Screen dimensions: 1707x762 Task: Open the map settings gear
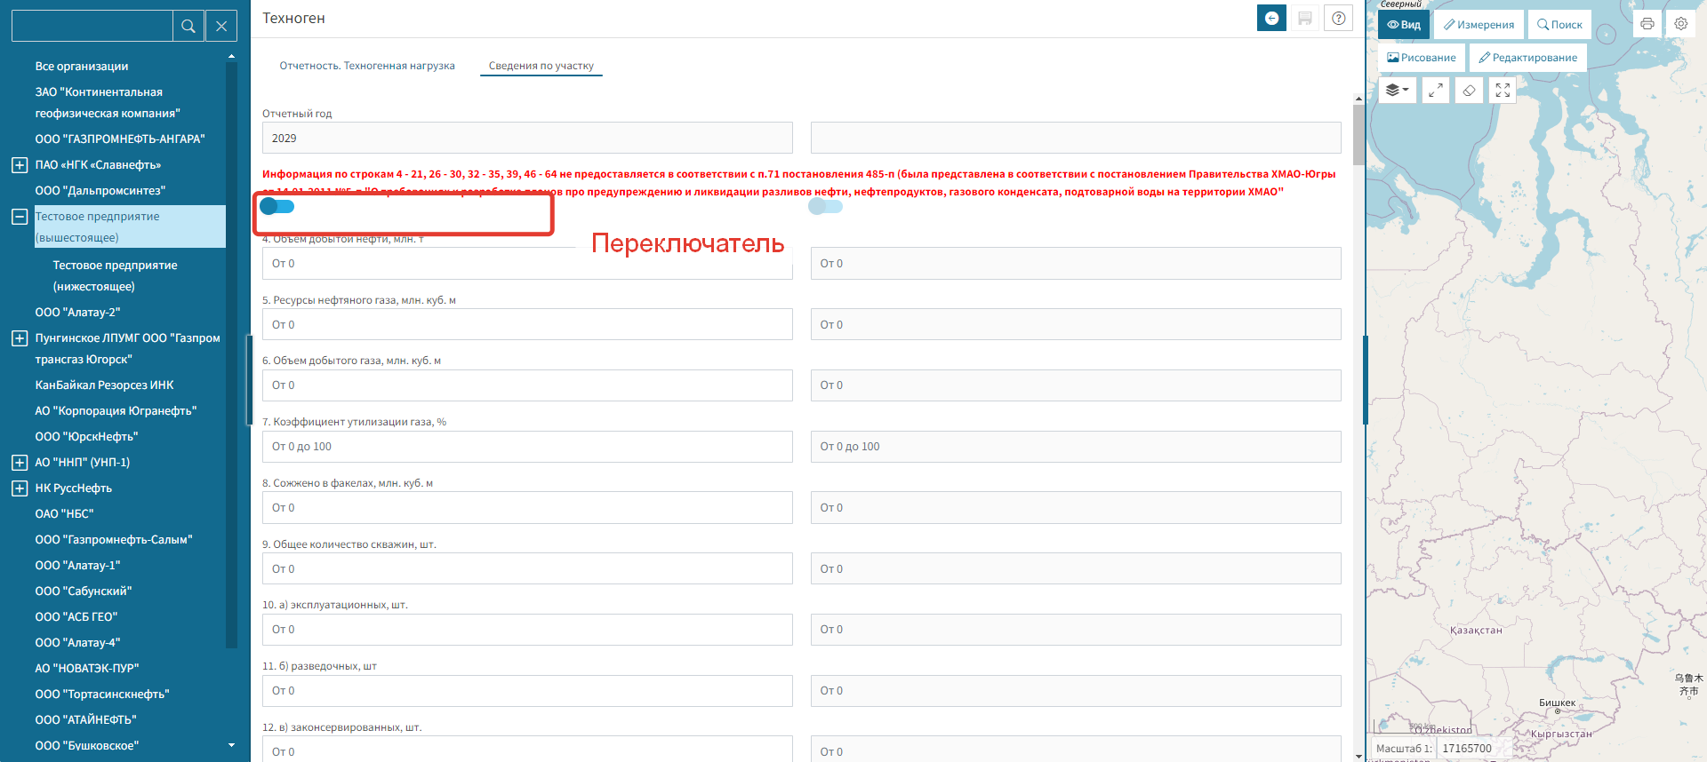[x=1680, y=24]
